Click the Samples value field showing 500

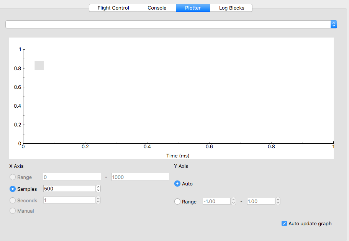click(69, 189)
